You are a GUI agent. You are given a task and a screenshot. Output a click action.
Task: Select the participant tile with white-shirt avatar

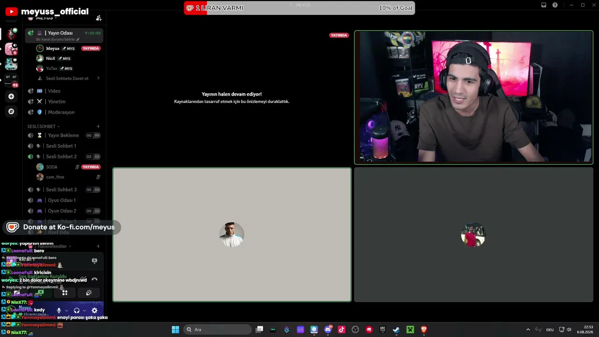tap(232, 234)
